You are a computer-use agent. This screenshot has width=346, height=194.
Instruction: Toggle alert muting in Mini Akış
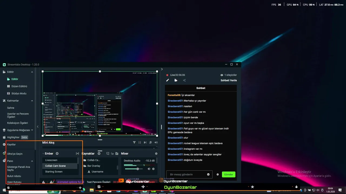point(151,143)
